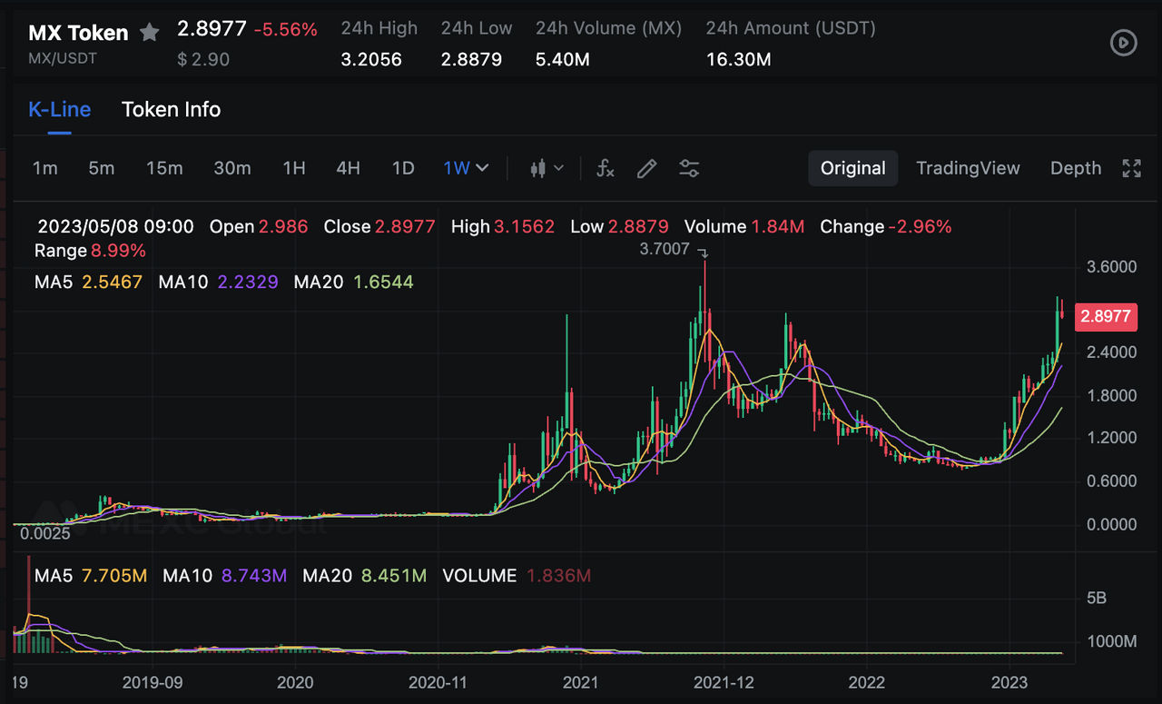Image resolution: width=1162 pixels, height=704 pixels.
Task: Open the 1W timeframe dropdown
Action: [x=467, y=168]
